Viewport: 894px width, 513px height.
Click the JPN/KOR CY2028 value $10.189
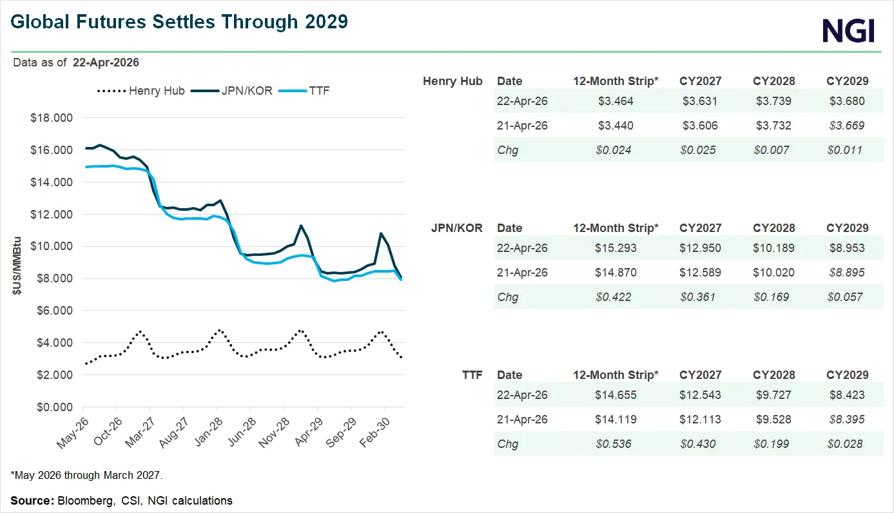coord(773,248)
